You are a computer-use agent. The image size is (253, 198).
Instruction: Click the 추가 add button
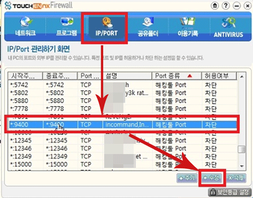click(187, 178)
